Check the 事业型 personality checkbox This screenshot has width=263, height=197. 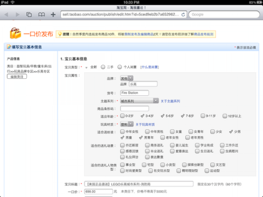point(122,165)
